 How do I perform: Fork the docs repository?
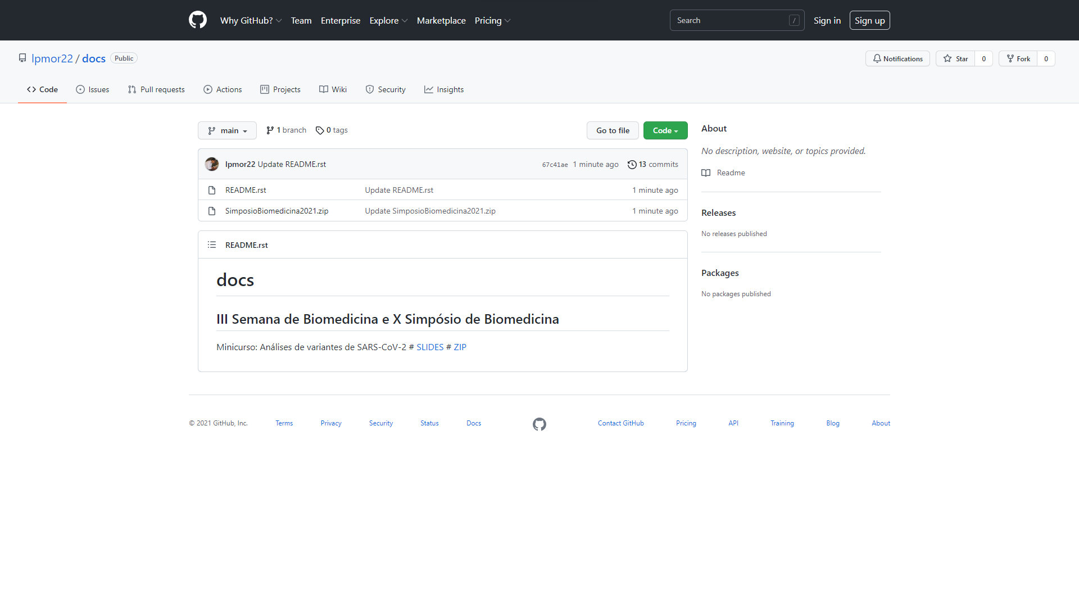1018,58
